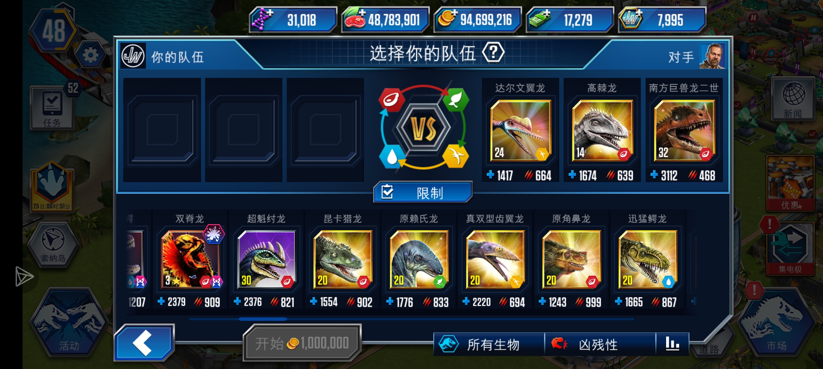This screenshot has width=823, height=369.
Task: Open the settings gear icon
Action: pos(91,55)
